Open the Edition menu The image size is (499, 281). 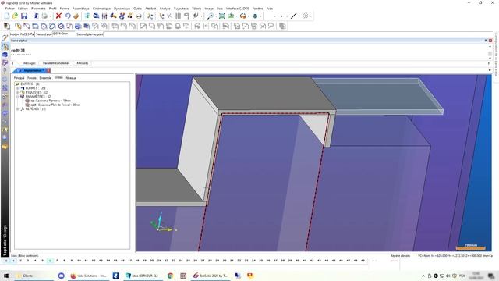pos(23,9)
